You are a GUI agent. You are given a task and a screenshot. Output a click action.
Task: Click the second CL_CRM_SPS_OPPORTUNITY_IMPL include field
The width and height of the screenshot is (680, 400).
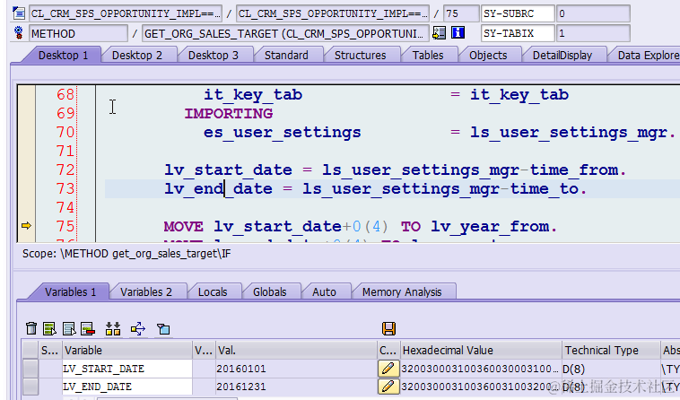(x=333, y=13)
